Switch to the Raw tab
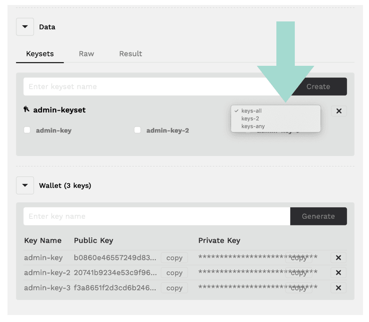The width and height of the screenshot is (369, 322). (86, 54)
